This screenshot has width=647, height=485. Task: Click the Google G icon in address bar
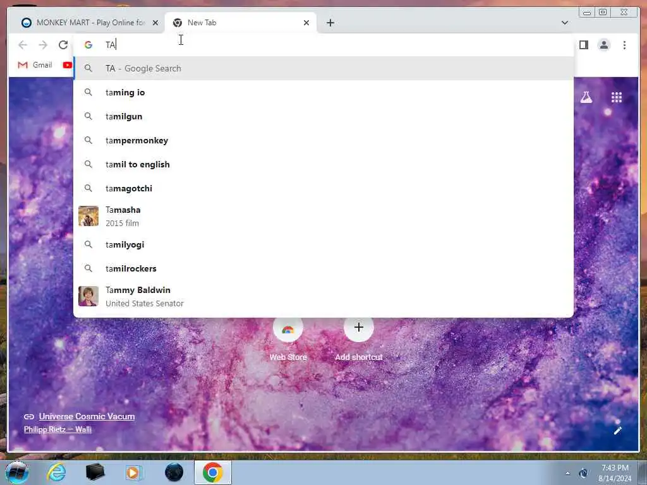click(88, 45)
